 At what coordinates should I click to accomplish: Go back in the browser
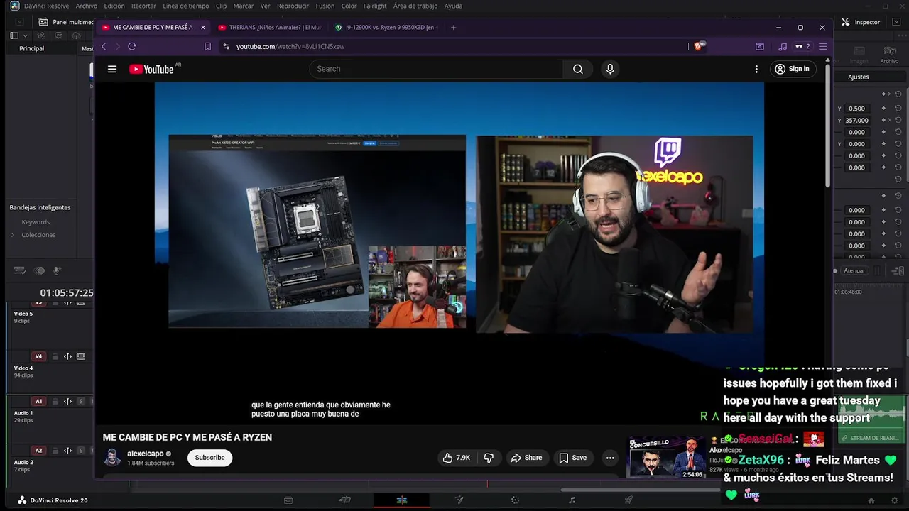click(104, 46)
